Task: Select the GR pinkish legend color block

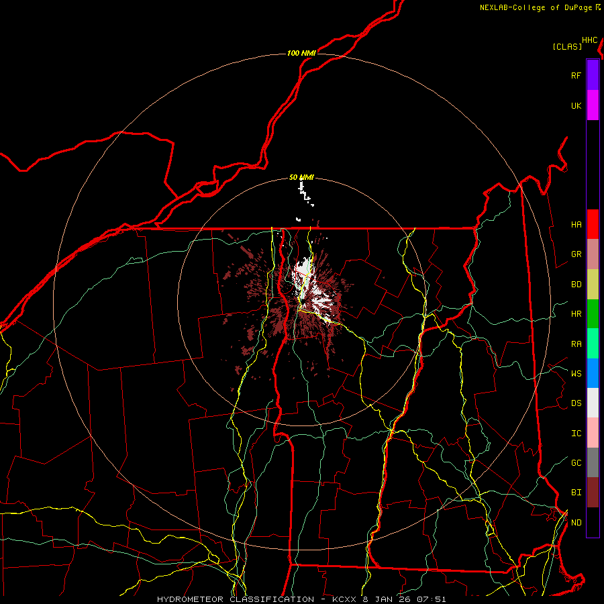Action: click(x=593, y=254)
